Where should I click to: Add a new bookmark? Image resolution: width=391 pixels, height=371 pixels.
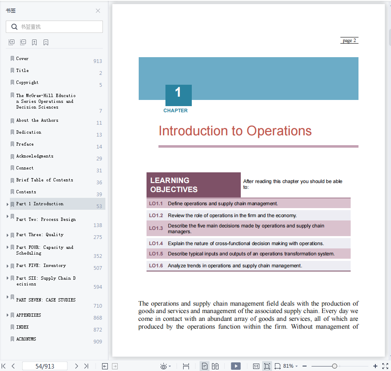point(35,42)
